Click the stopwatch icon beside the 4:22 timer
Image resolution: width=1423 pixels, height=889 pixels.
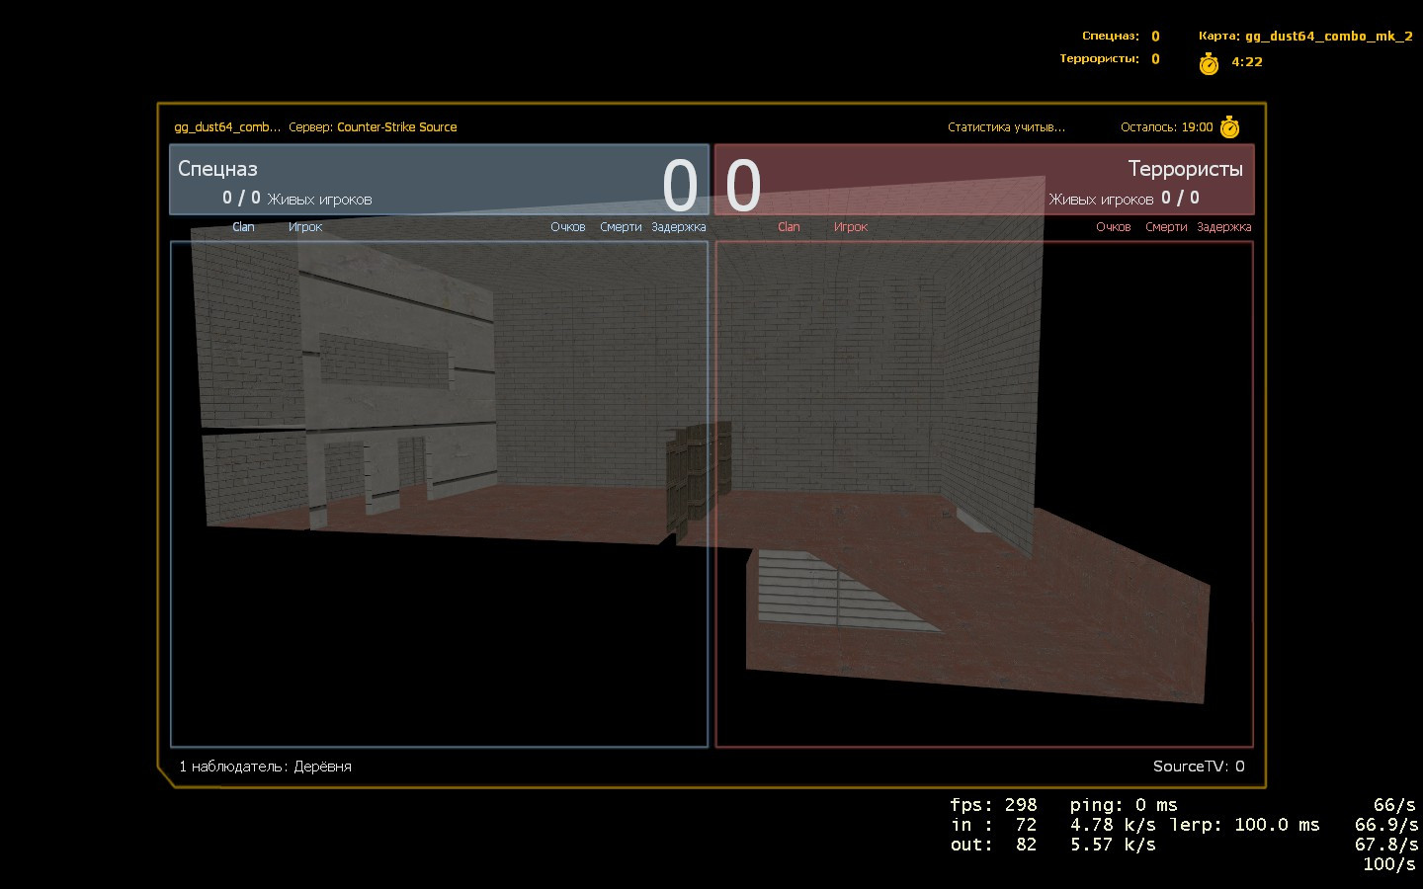point(1209,64)
